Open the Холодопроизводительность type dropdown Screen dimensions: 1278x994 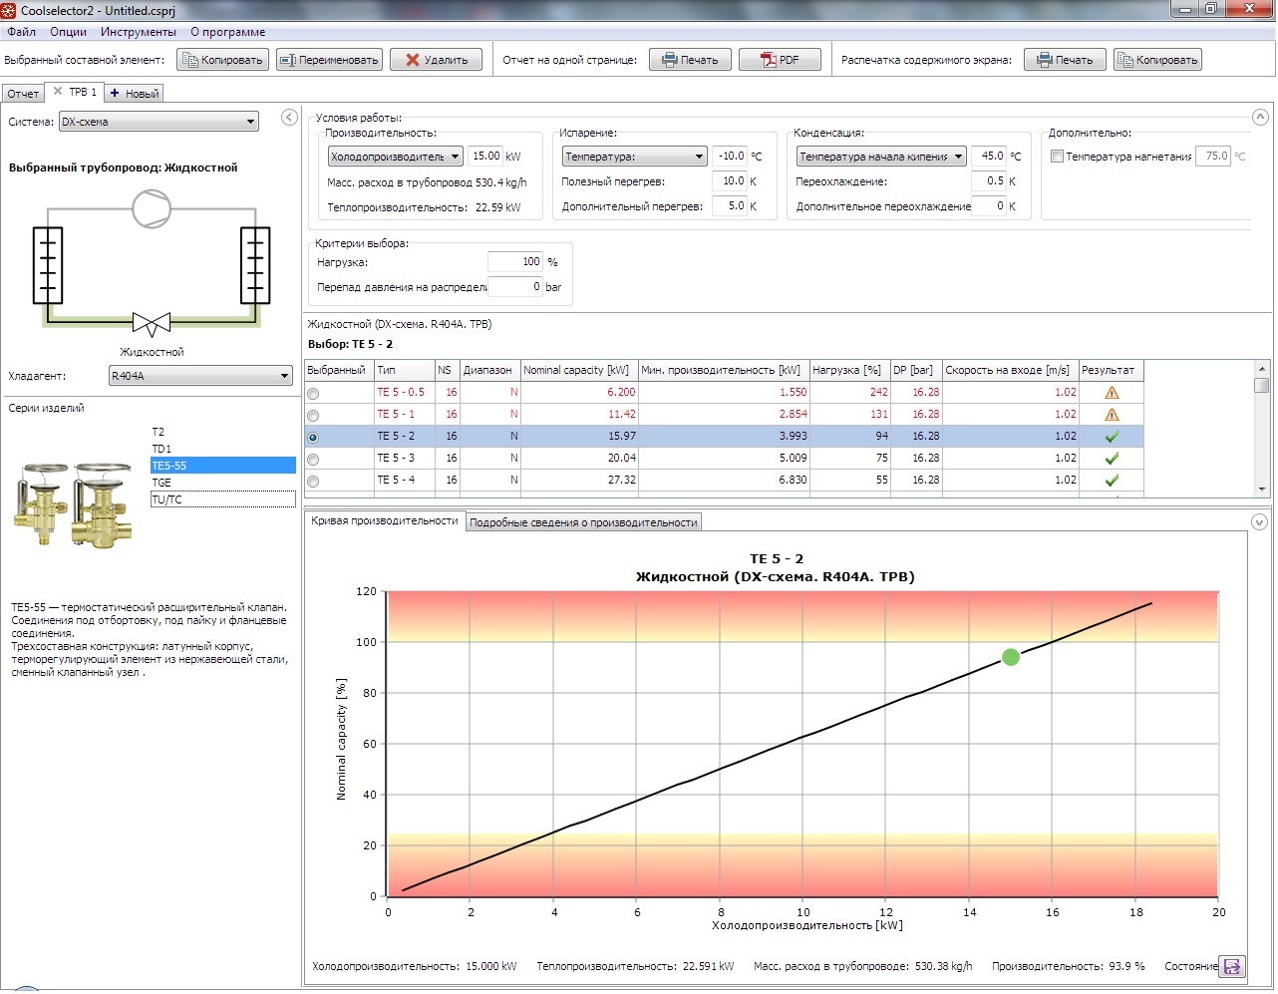coord(396,157)
